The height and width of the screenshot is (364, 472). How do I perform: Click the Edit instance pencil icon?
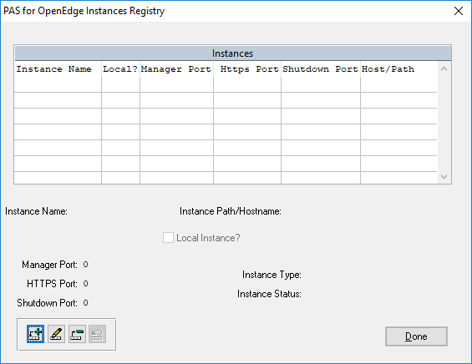point(56,334)
